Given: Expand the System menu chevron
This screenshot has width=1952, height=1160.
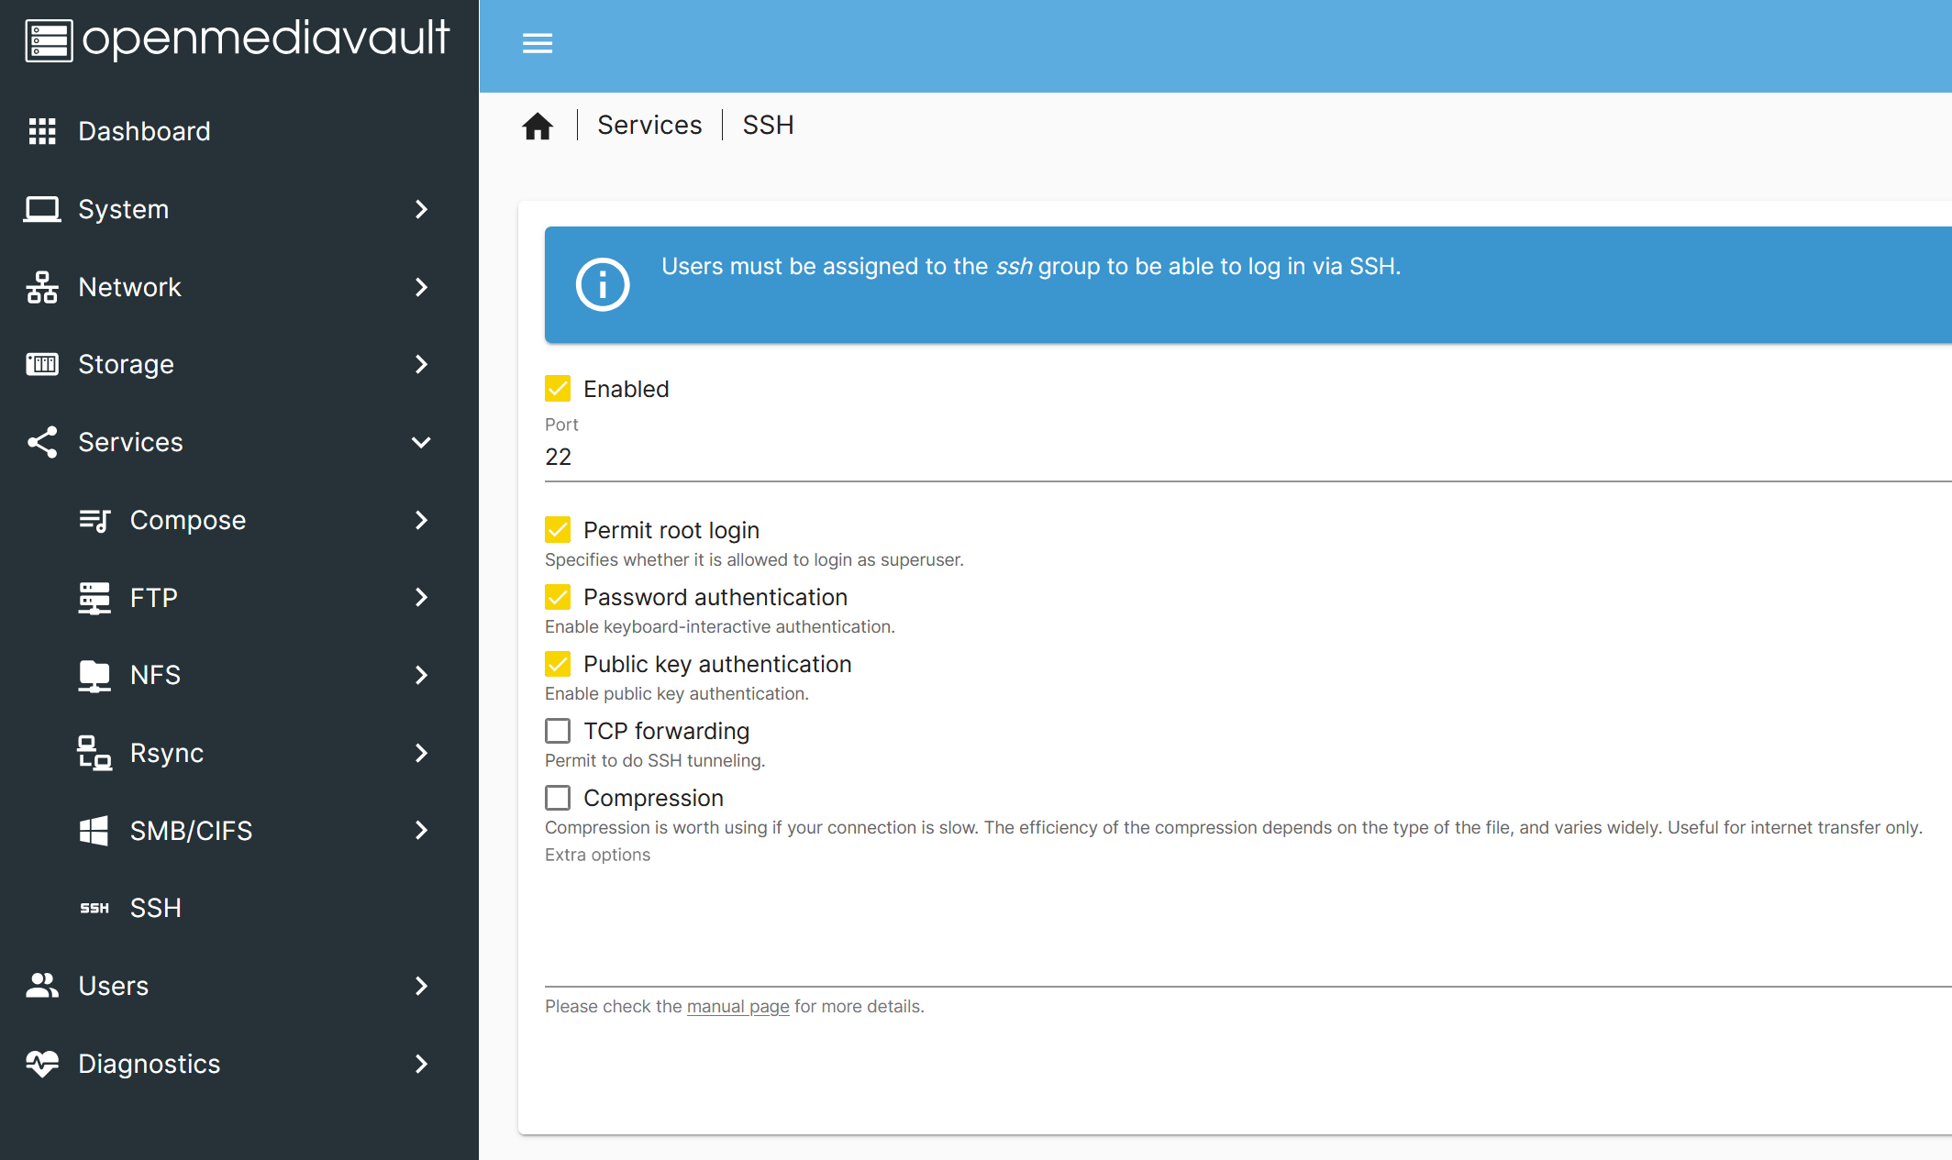Looking at the screenshot, I should (421, 209).
